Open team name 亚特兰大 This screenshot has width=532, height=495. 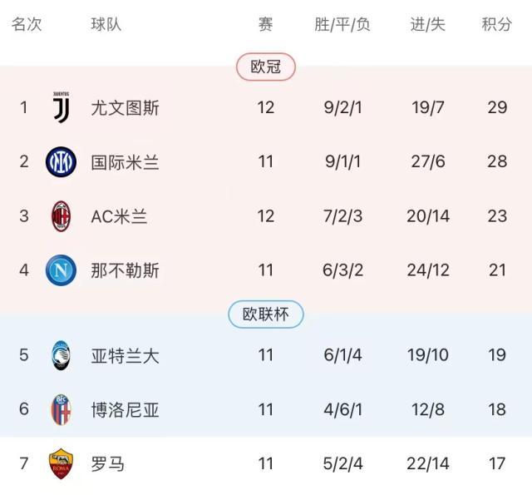(x=125, y=355)
